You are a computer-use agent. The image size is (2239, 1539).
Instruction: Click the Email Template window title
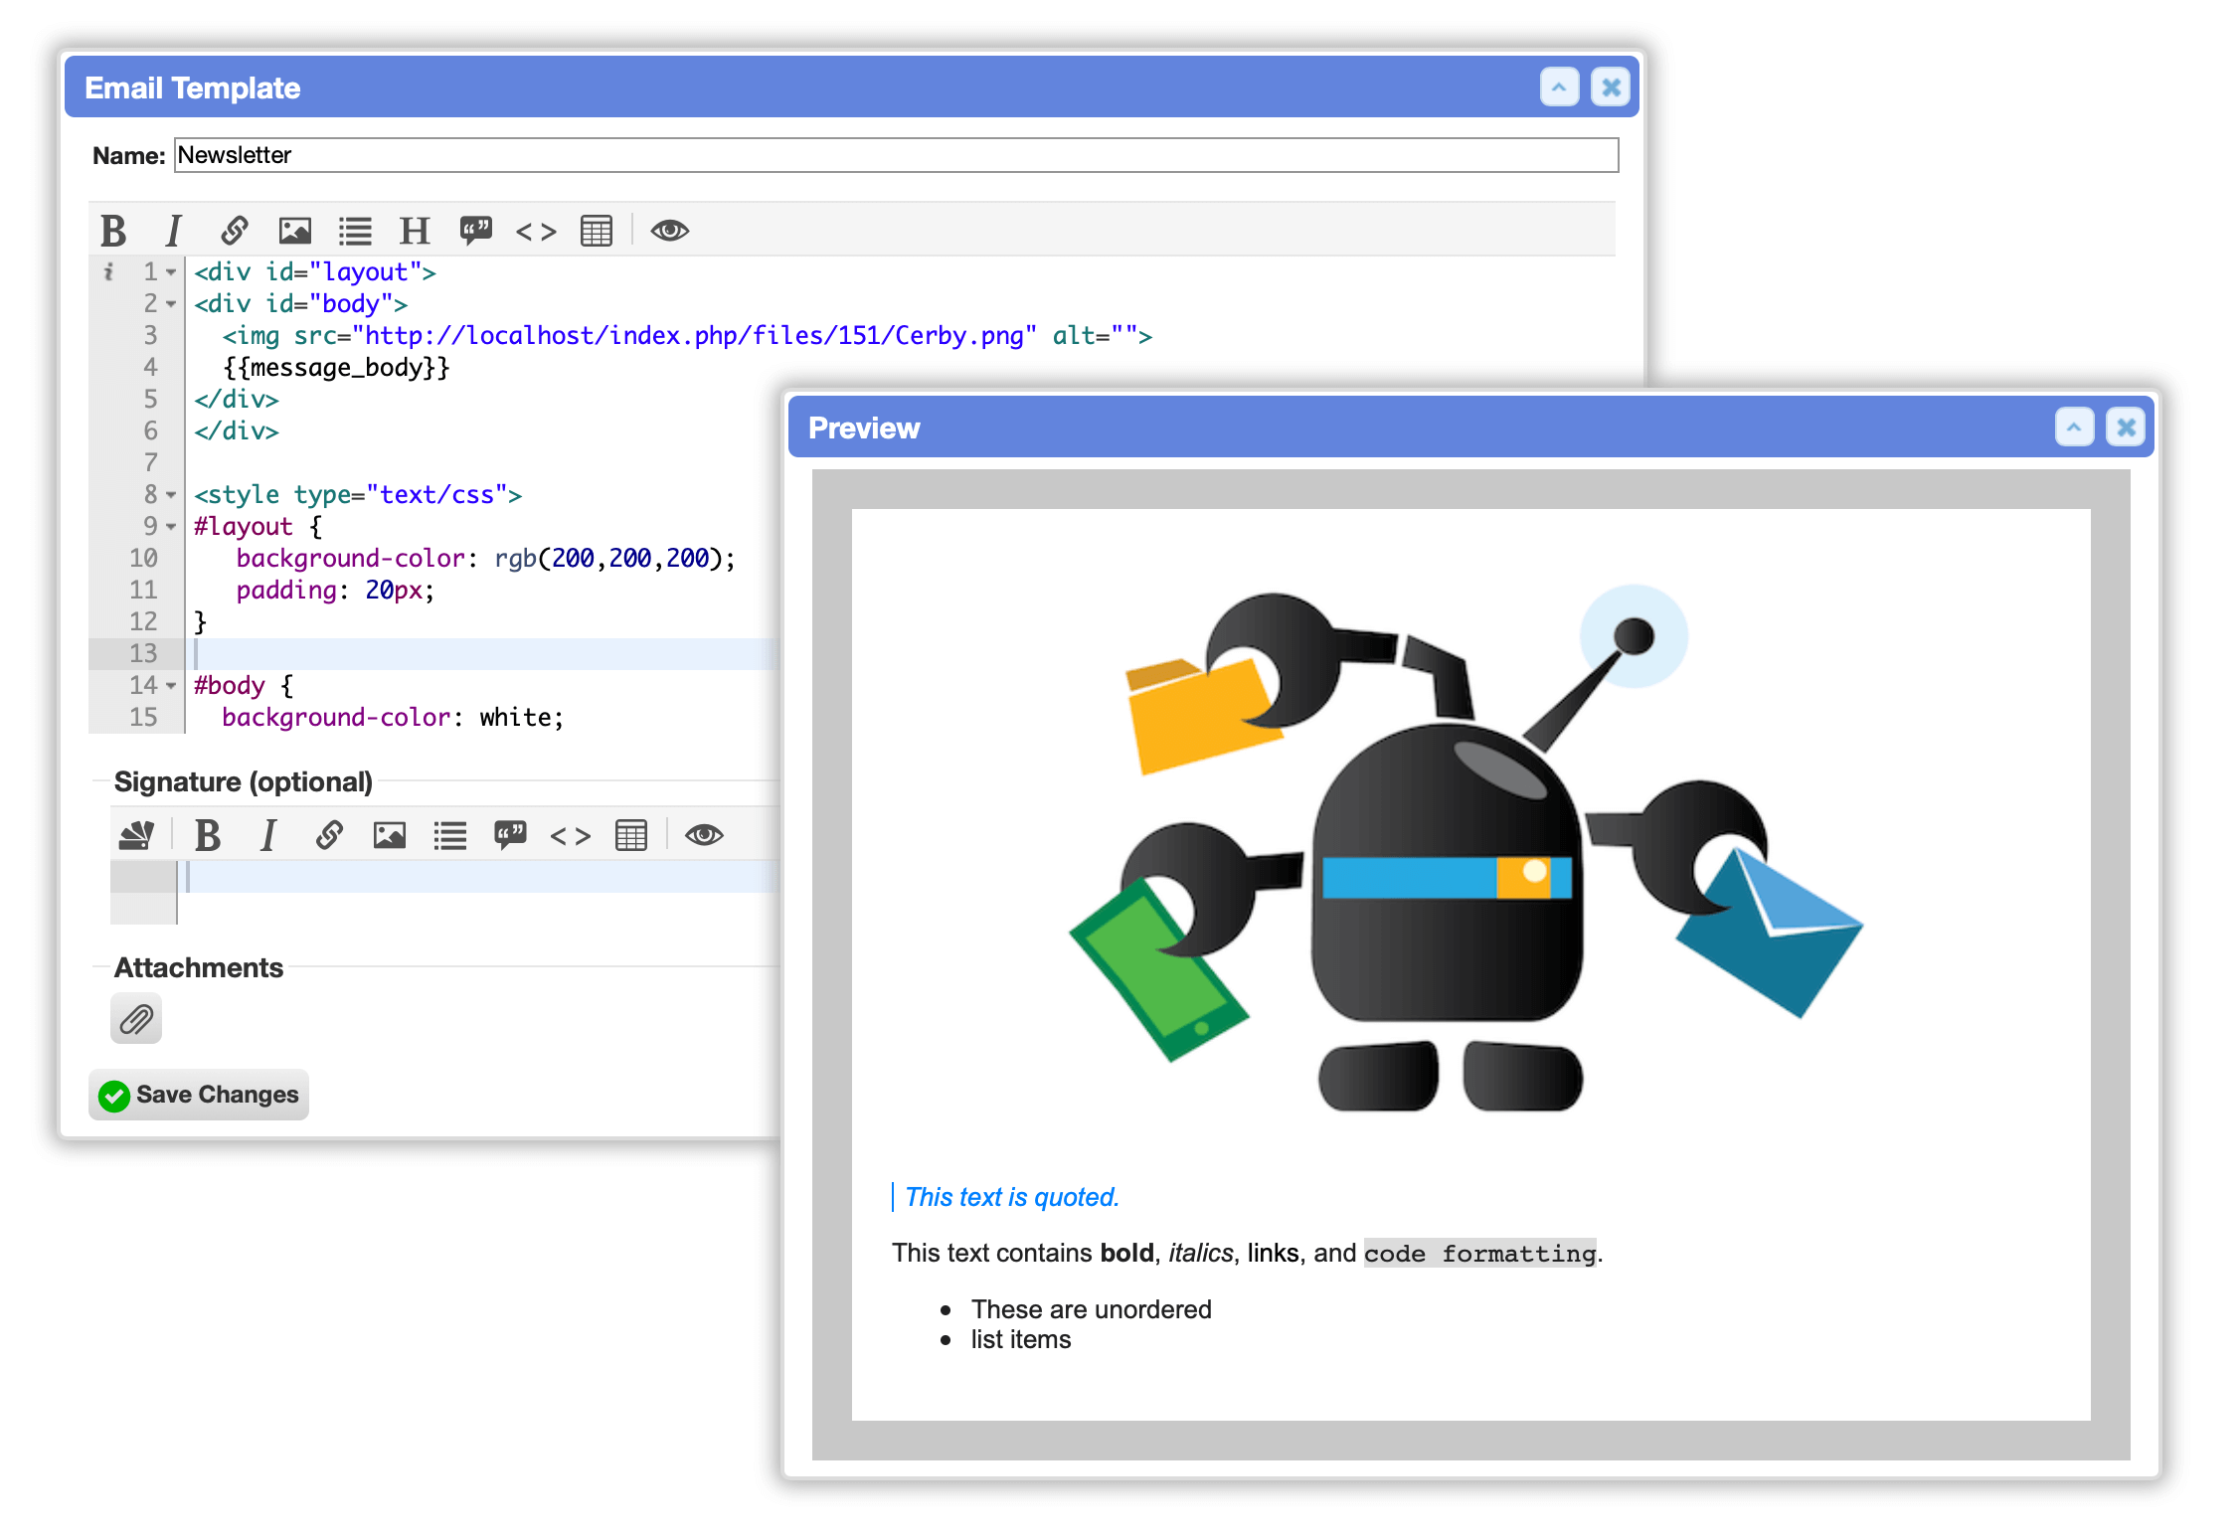click(193, 87)
